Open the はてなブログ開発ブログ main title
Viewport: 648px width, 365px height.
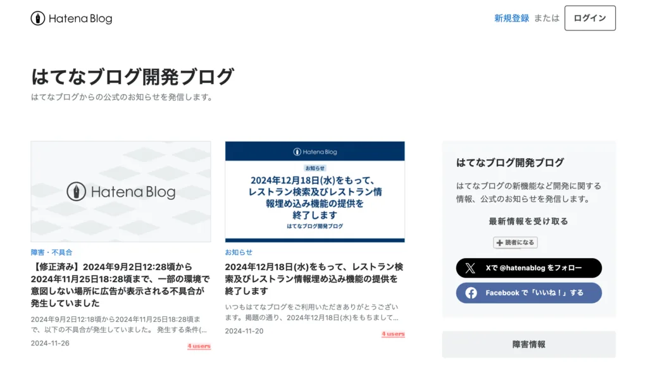point(133,77)
